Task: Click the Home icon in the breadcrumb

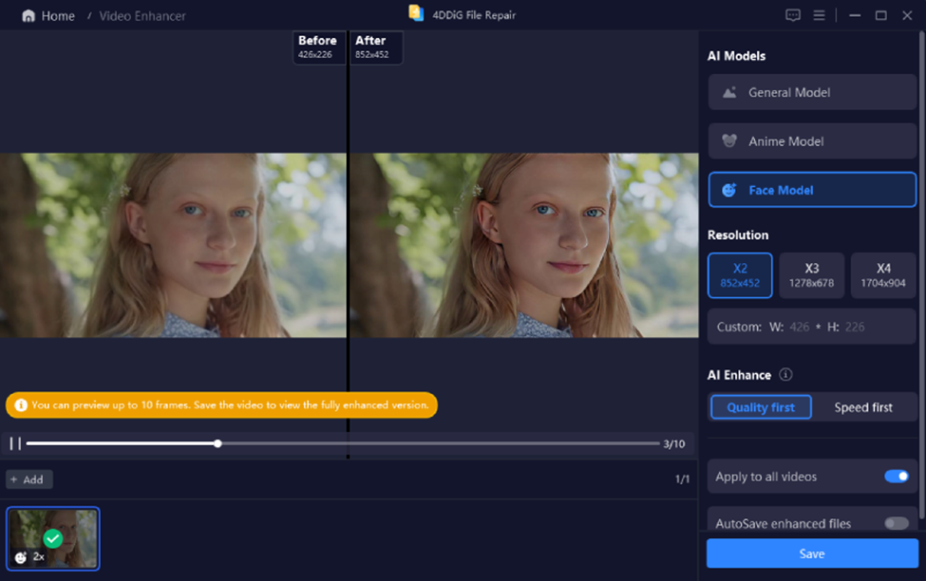Action: pyautogui.click(x=28, y=16)
